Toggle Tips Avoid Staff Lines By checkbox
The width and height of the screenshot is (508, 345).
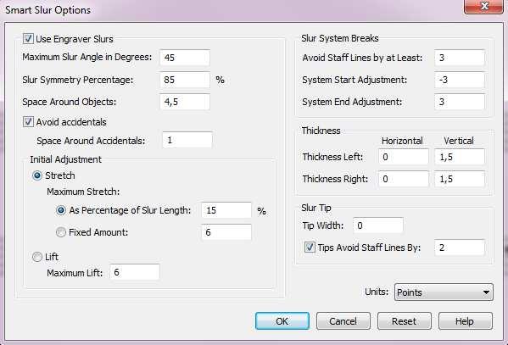click(x=310, y=248)
